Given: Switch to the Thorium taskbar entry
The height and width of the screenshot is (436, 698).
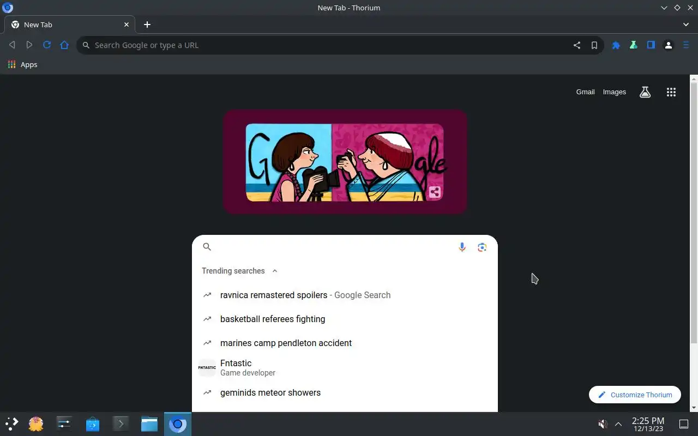Looking at the screenshot, I should 178,423.
